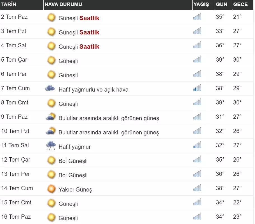Click the precipitation bars icon for 7 Tem Cum
Screen dimensions: 255x224
point(197,88)
